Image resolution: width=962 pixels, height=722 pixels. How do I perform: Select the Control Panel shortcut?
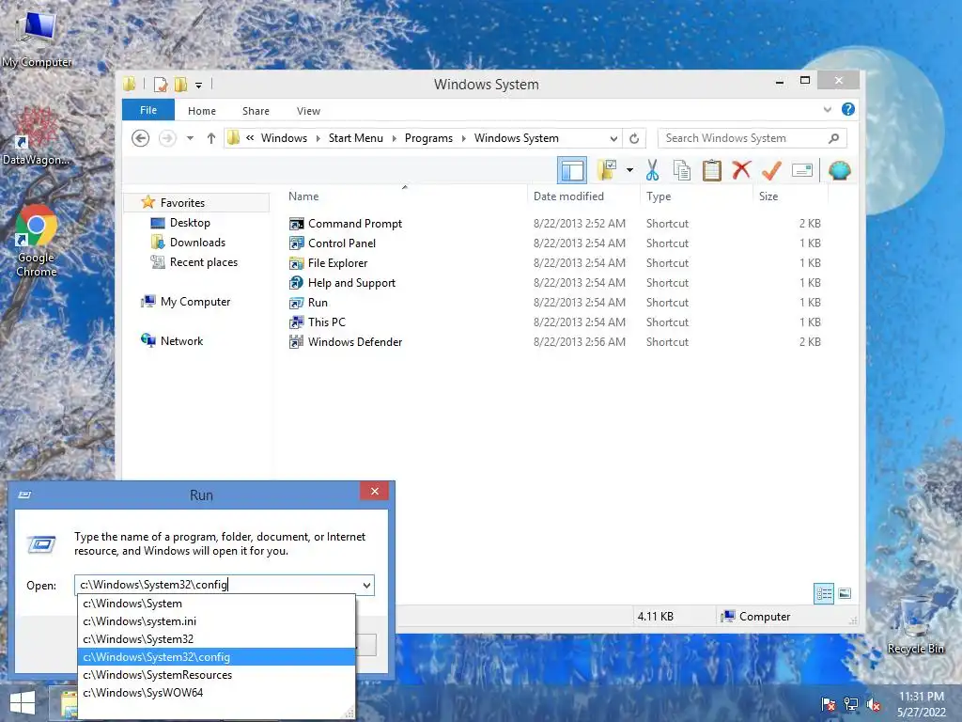point(342,243)
